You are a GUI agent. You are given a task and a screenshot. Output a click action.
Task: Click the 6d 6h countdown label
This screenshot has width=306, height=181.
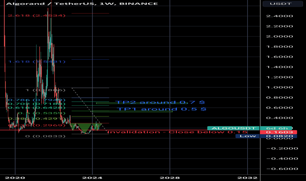tap(276, 128)
